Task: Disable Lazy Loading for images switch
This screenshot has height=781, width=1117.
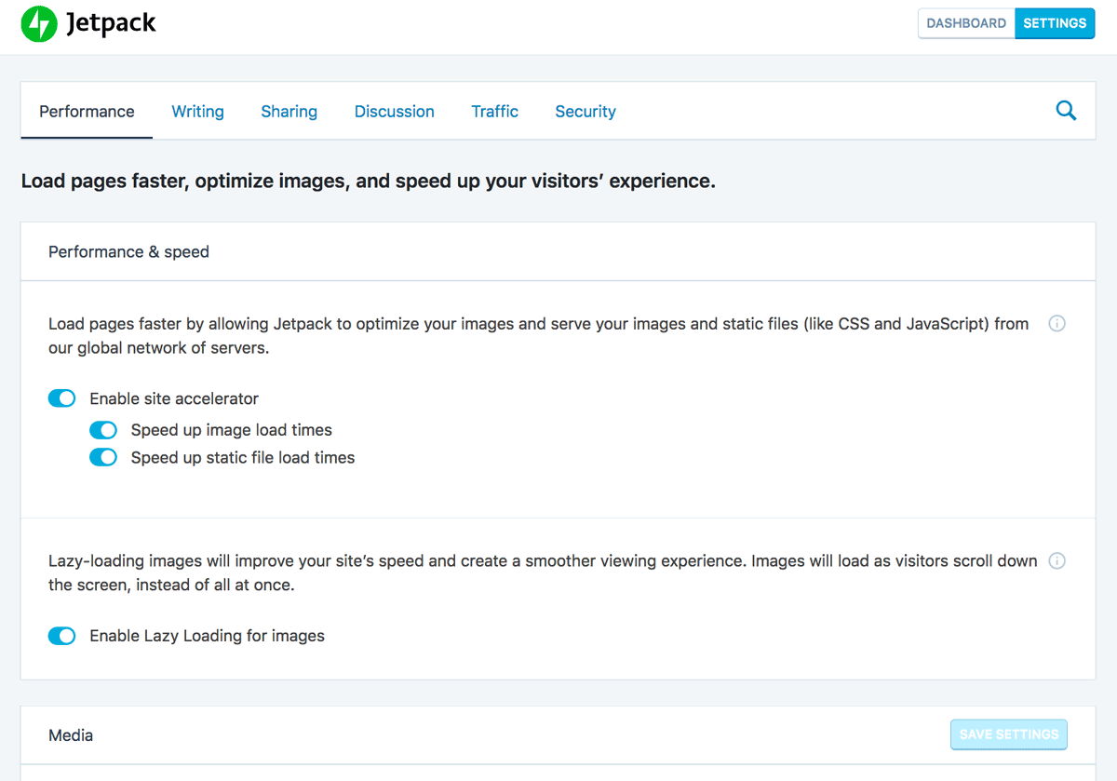Action: click(61, 637)
